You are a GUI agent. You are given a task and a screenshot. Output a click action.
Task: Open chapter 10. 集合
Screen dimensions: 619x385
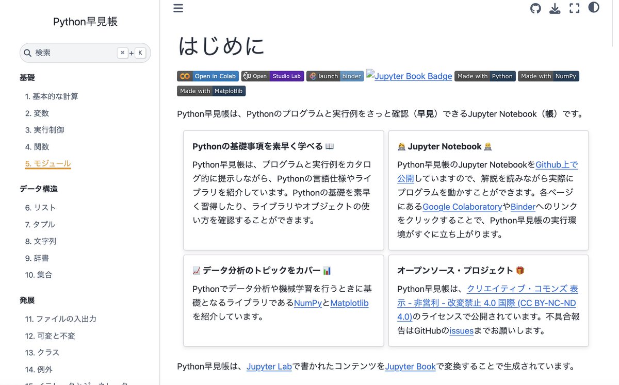click(x=39, y=275)
